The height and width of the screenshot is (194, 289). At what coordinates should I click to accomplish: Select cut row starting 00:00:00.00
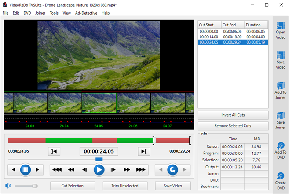coord(233,32)
